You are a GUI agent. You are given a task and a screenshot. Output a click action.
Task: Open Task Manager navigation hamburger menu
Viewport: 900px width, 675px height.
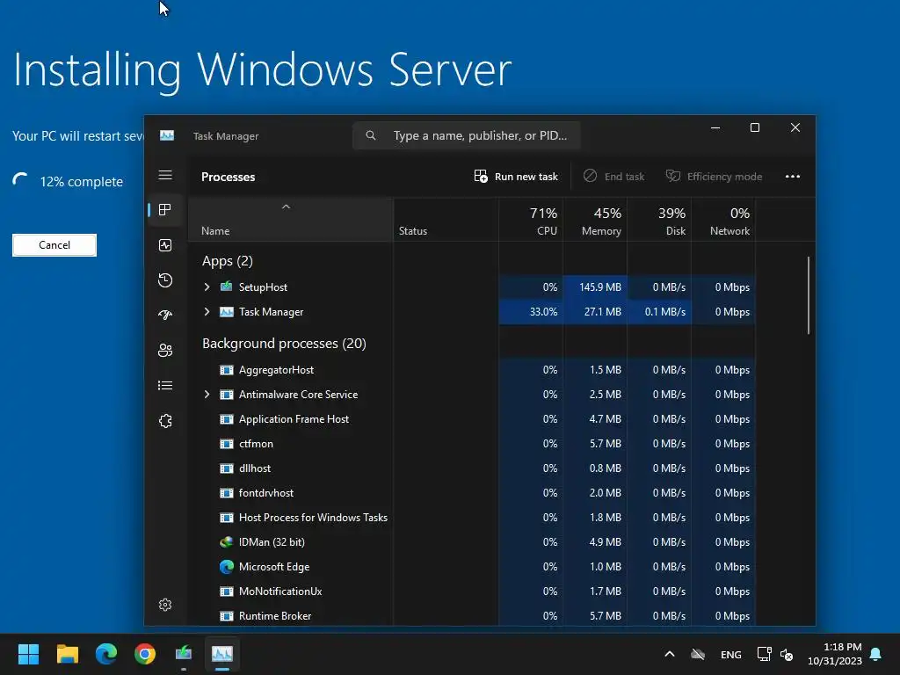click(165, 175)
